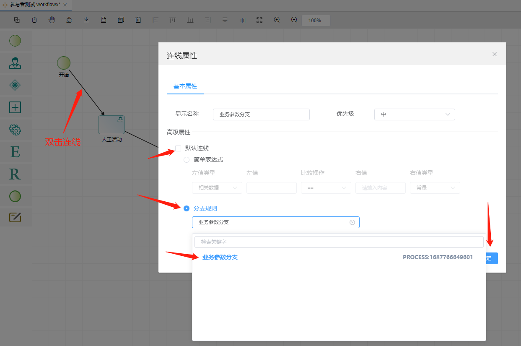Click the zoom in magnifier icon
521x346 pixels.
(277, 20)
